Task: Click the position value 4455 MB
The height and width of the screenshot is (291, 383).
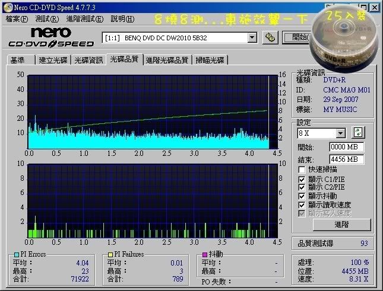Action: click(355, 271)
